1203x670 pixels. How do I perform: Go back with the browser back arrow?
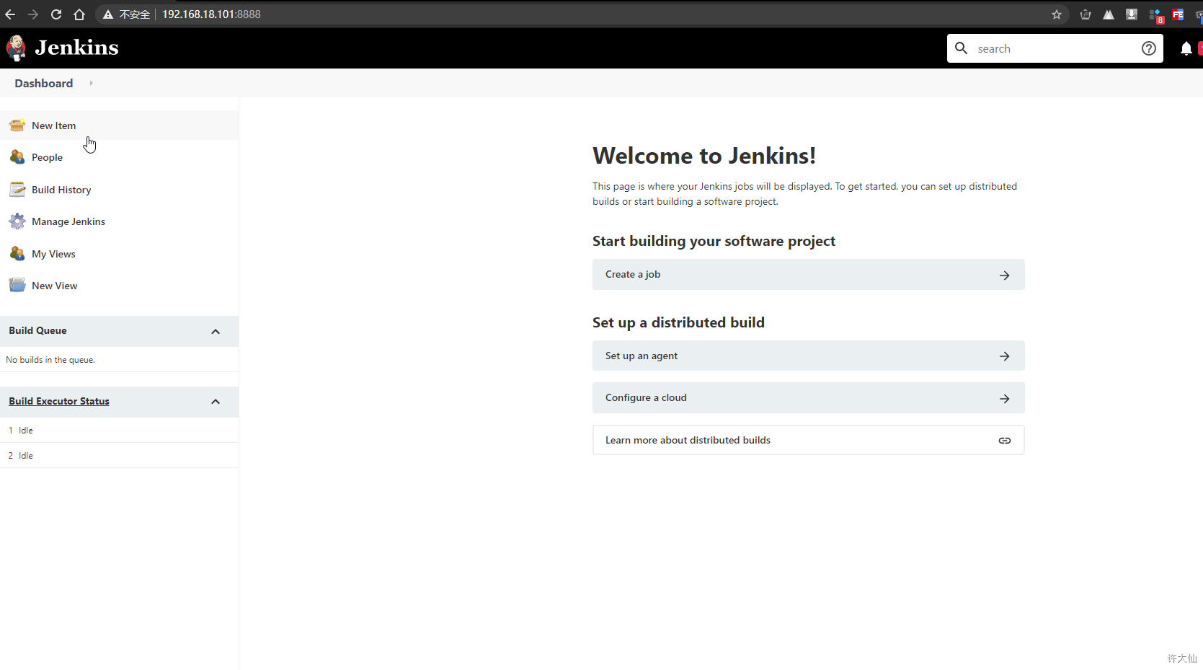click(10, 14)
